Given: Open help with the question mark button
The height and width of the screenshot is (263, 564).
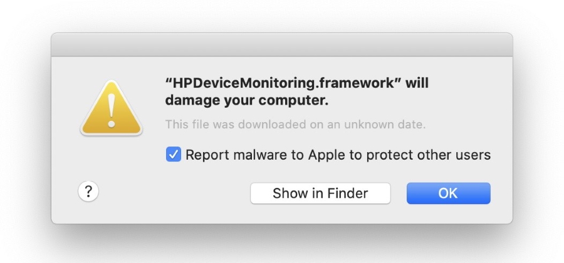Looking at the screenshot, I should (x=88, y=192).
